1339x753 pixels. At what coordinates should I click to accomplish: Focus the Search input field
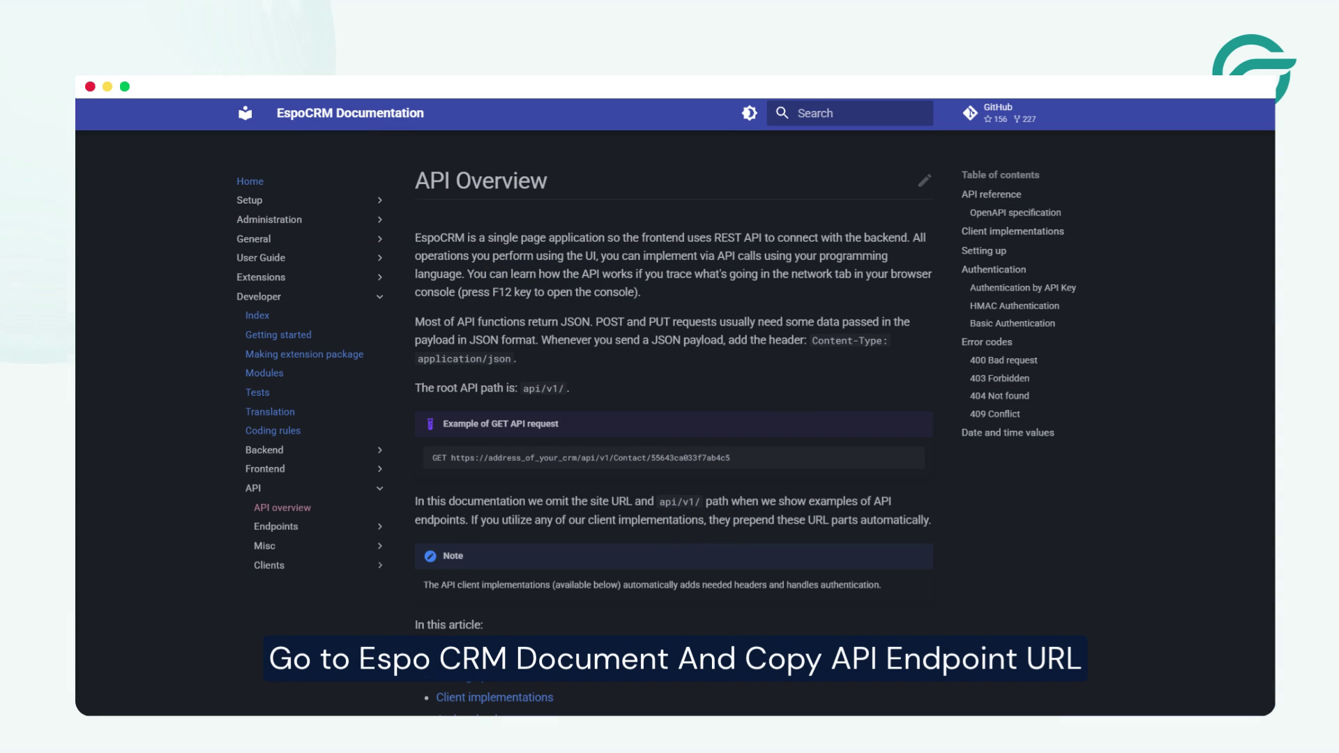coord(850,113)
